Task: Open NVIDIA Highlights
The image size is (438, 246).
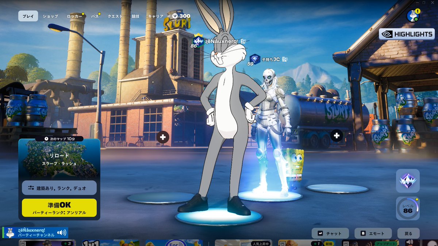Action: [406, 34]
